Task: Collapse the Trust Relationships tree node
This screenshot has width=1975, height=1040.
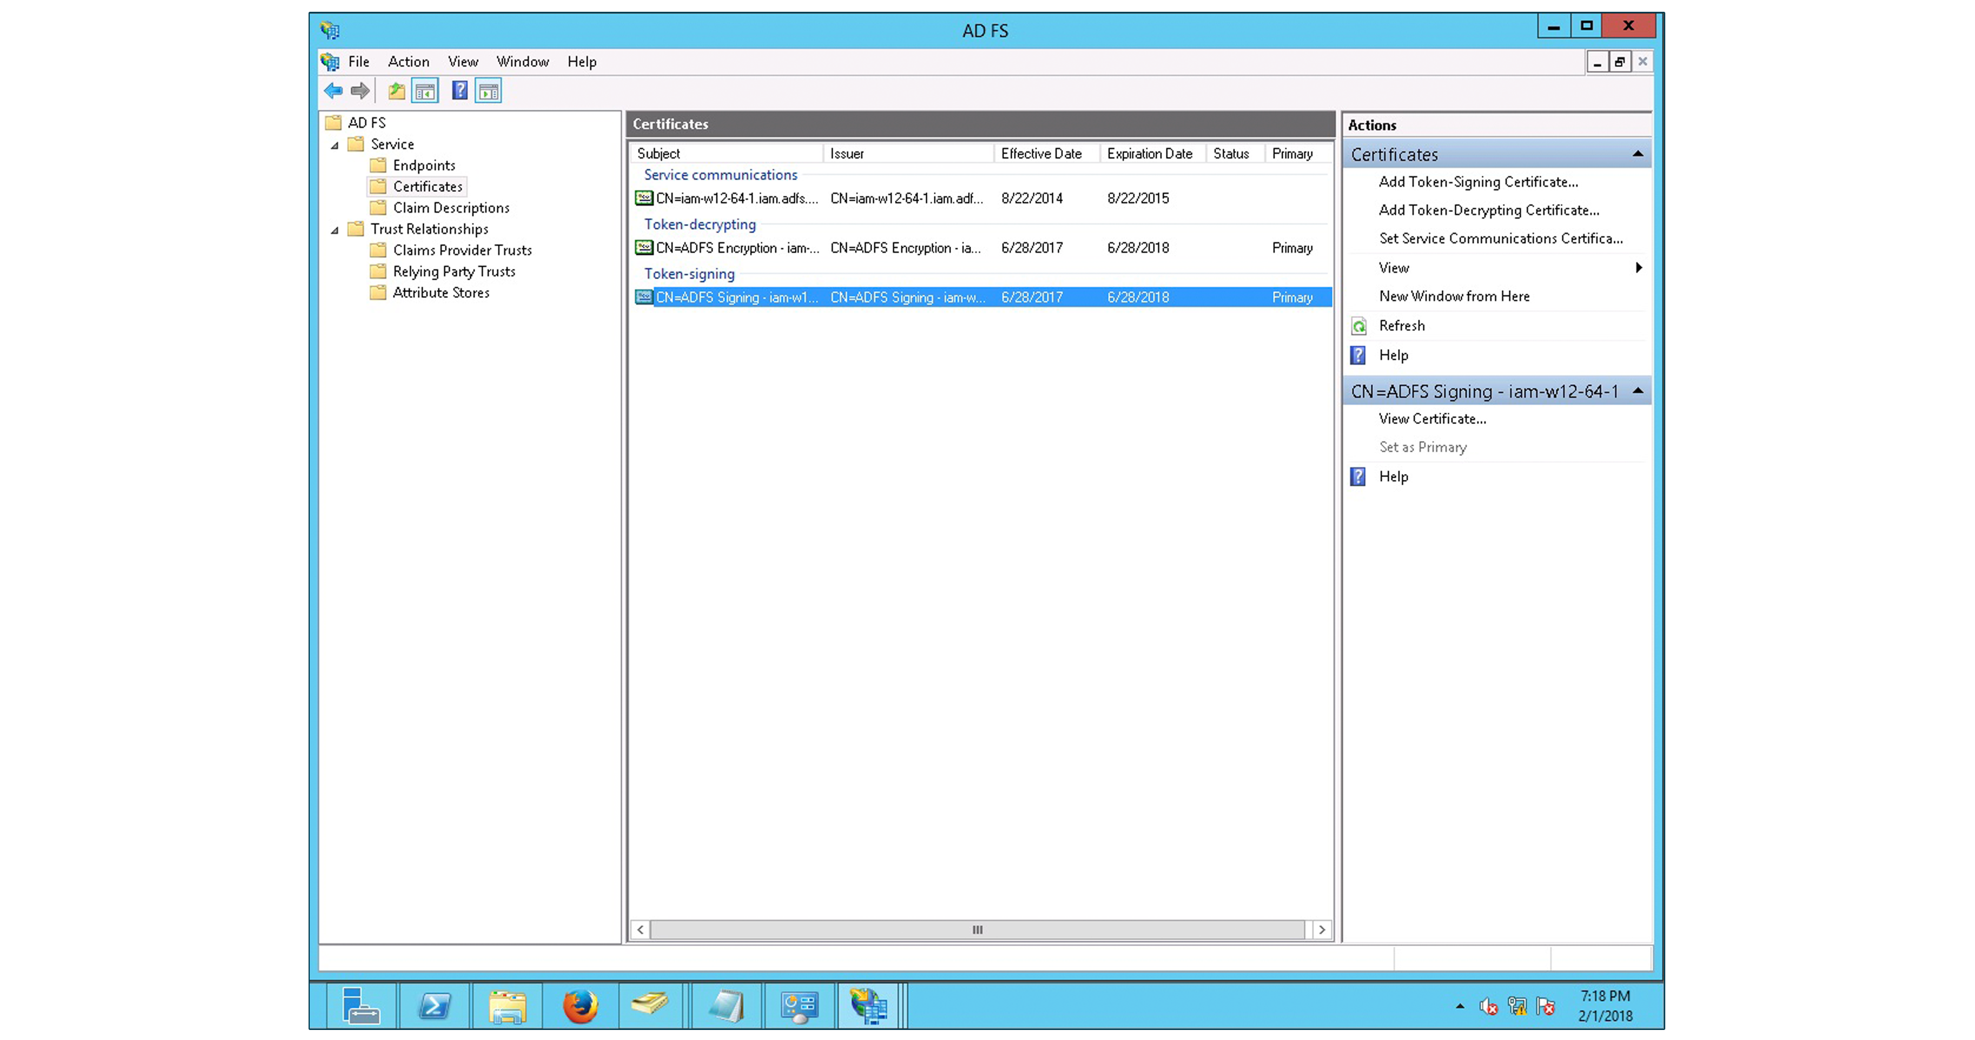Action: [335, 230]
